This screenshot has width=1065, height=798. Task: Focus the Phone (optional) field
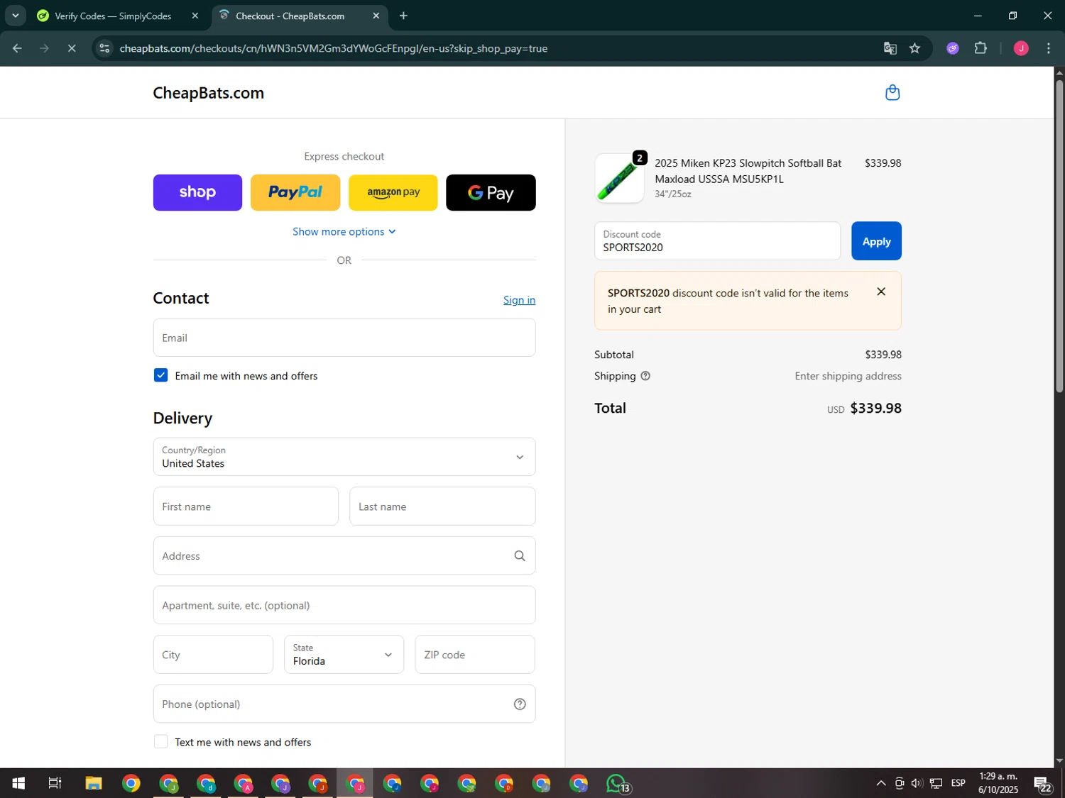click(344, 704)
